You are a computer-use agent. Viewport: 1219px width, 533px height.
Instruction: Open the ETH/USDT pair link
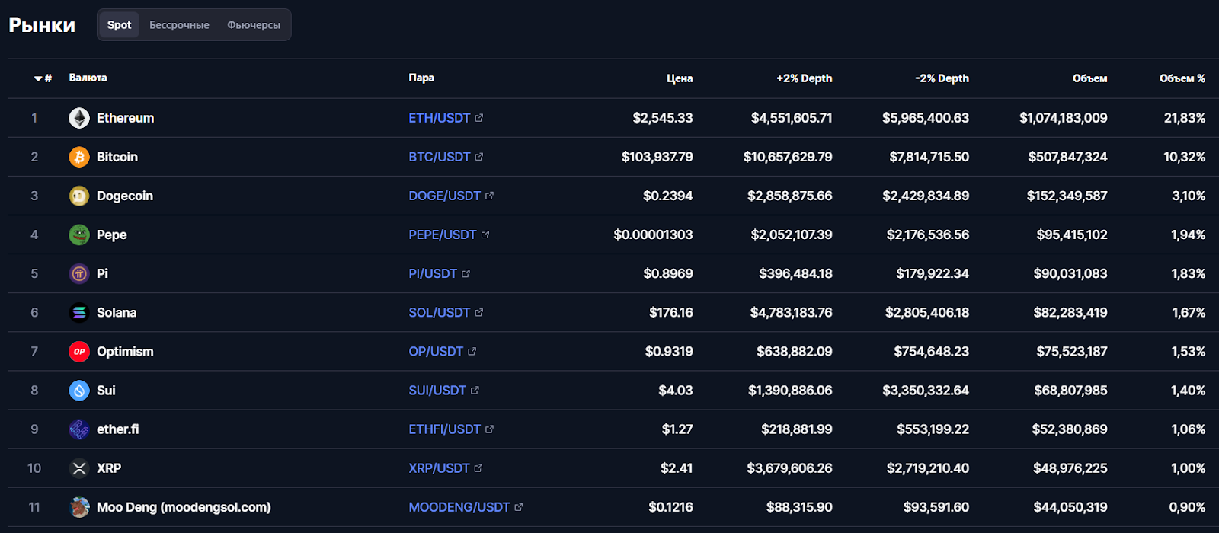(440, 118)
